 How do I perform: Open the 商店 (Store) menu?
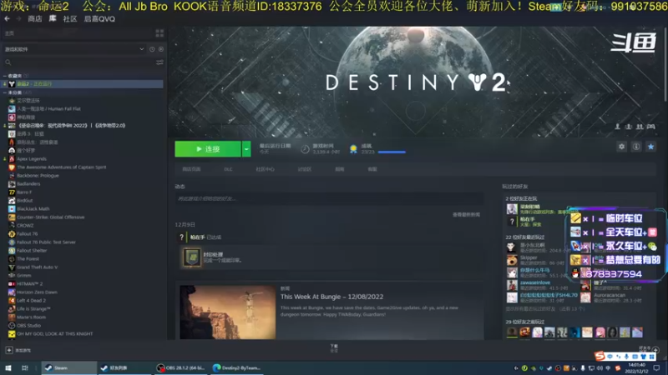tap(35, 18)
